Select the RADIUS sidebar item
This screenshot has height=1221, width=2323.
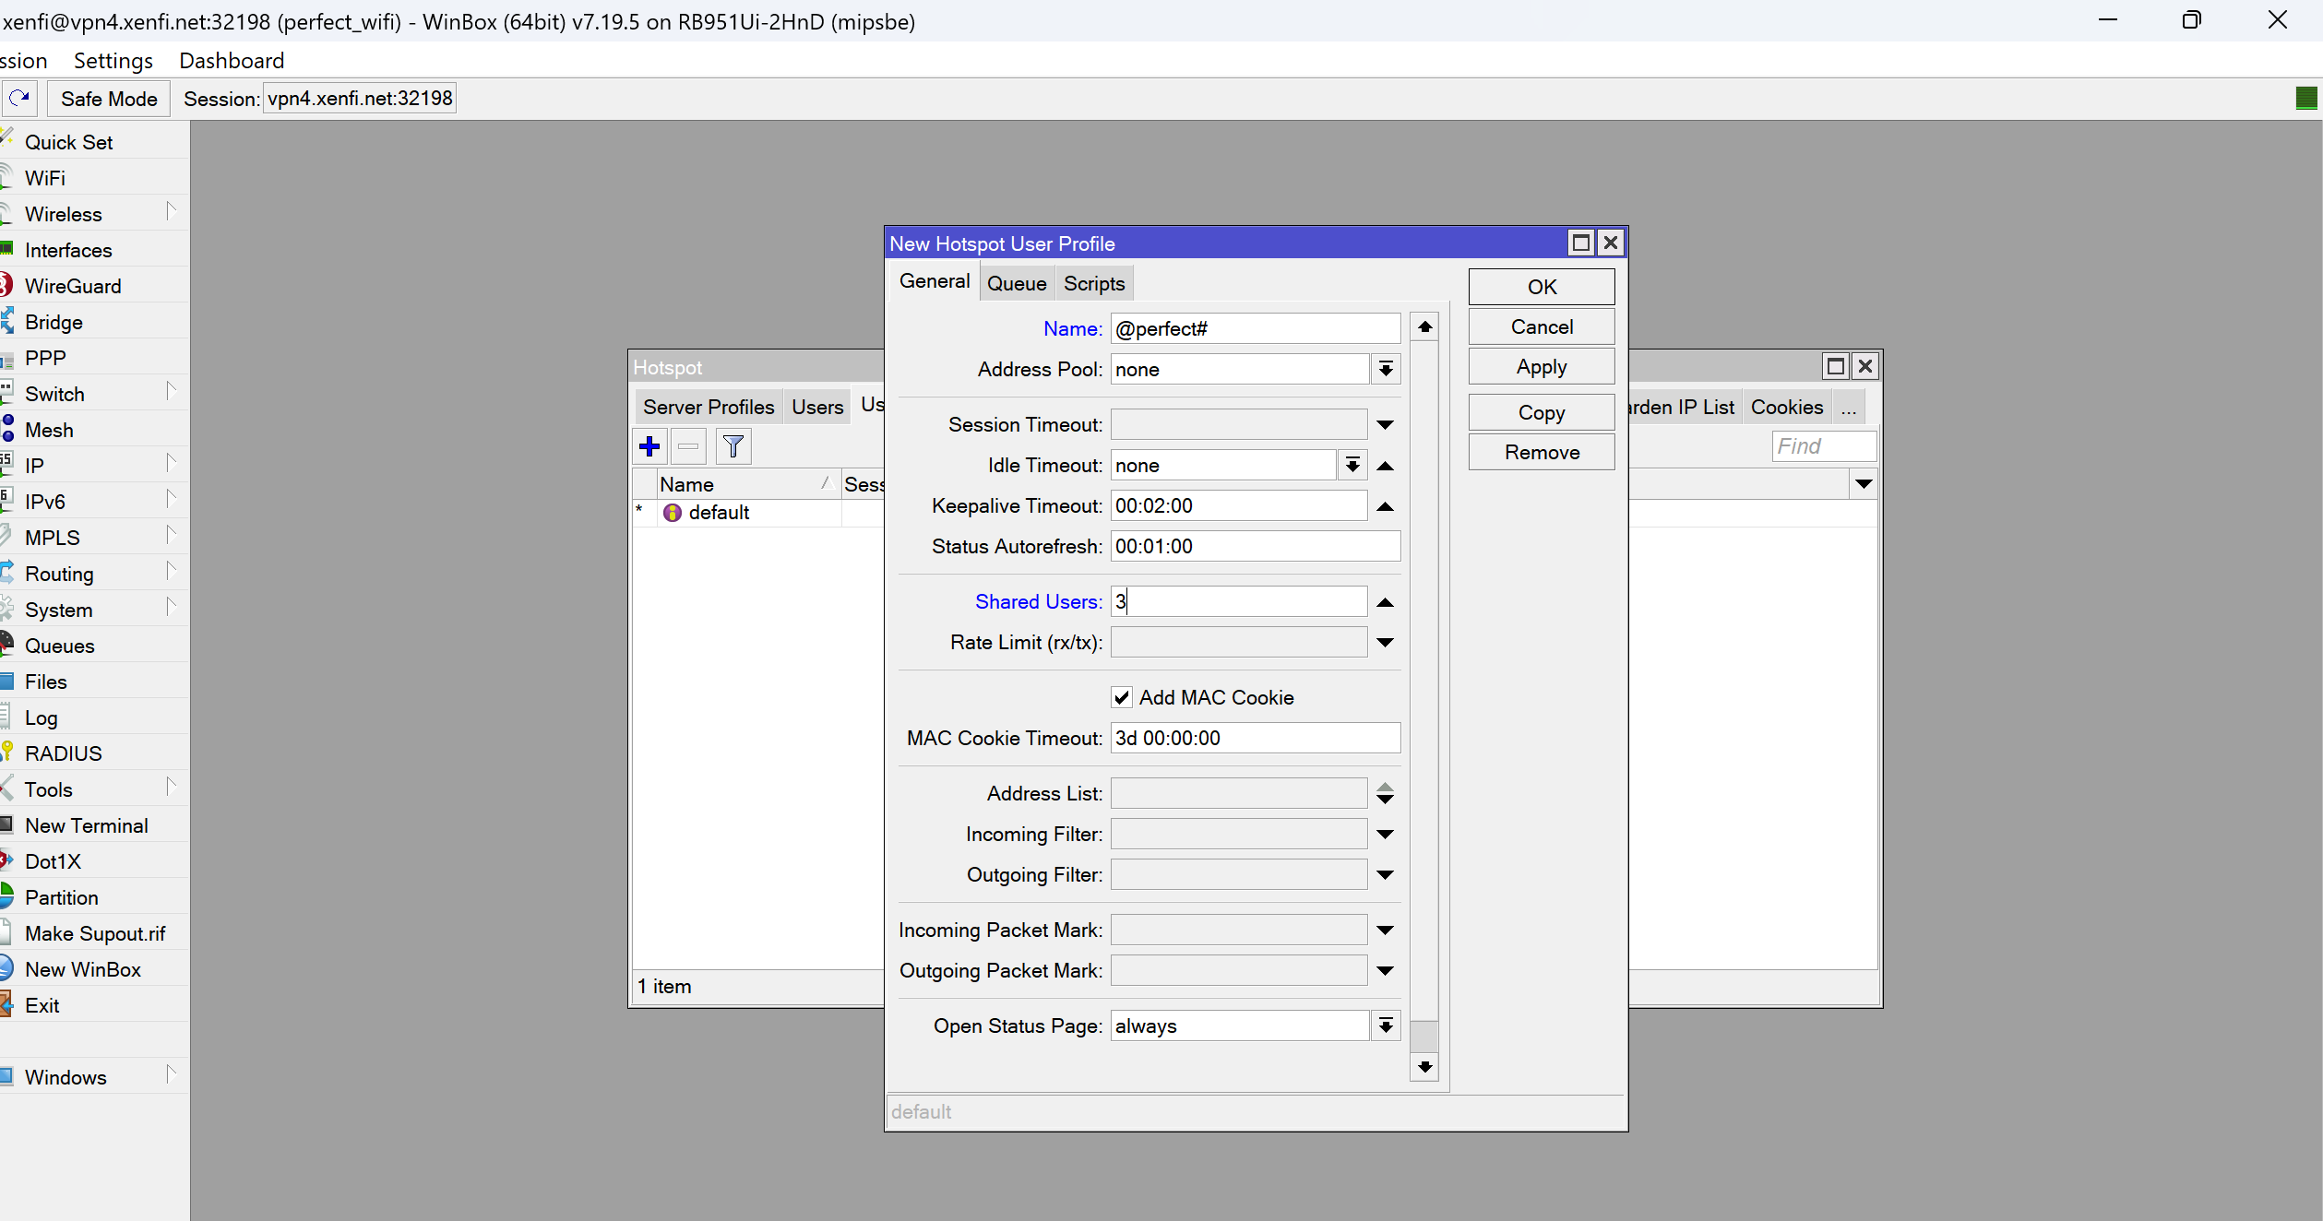[x=63, y=753]
